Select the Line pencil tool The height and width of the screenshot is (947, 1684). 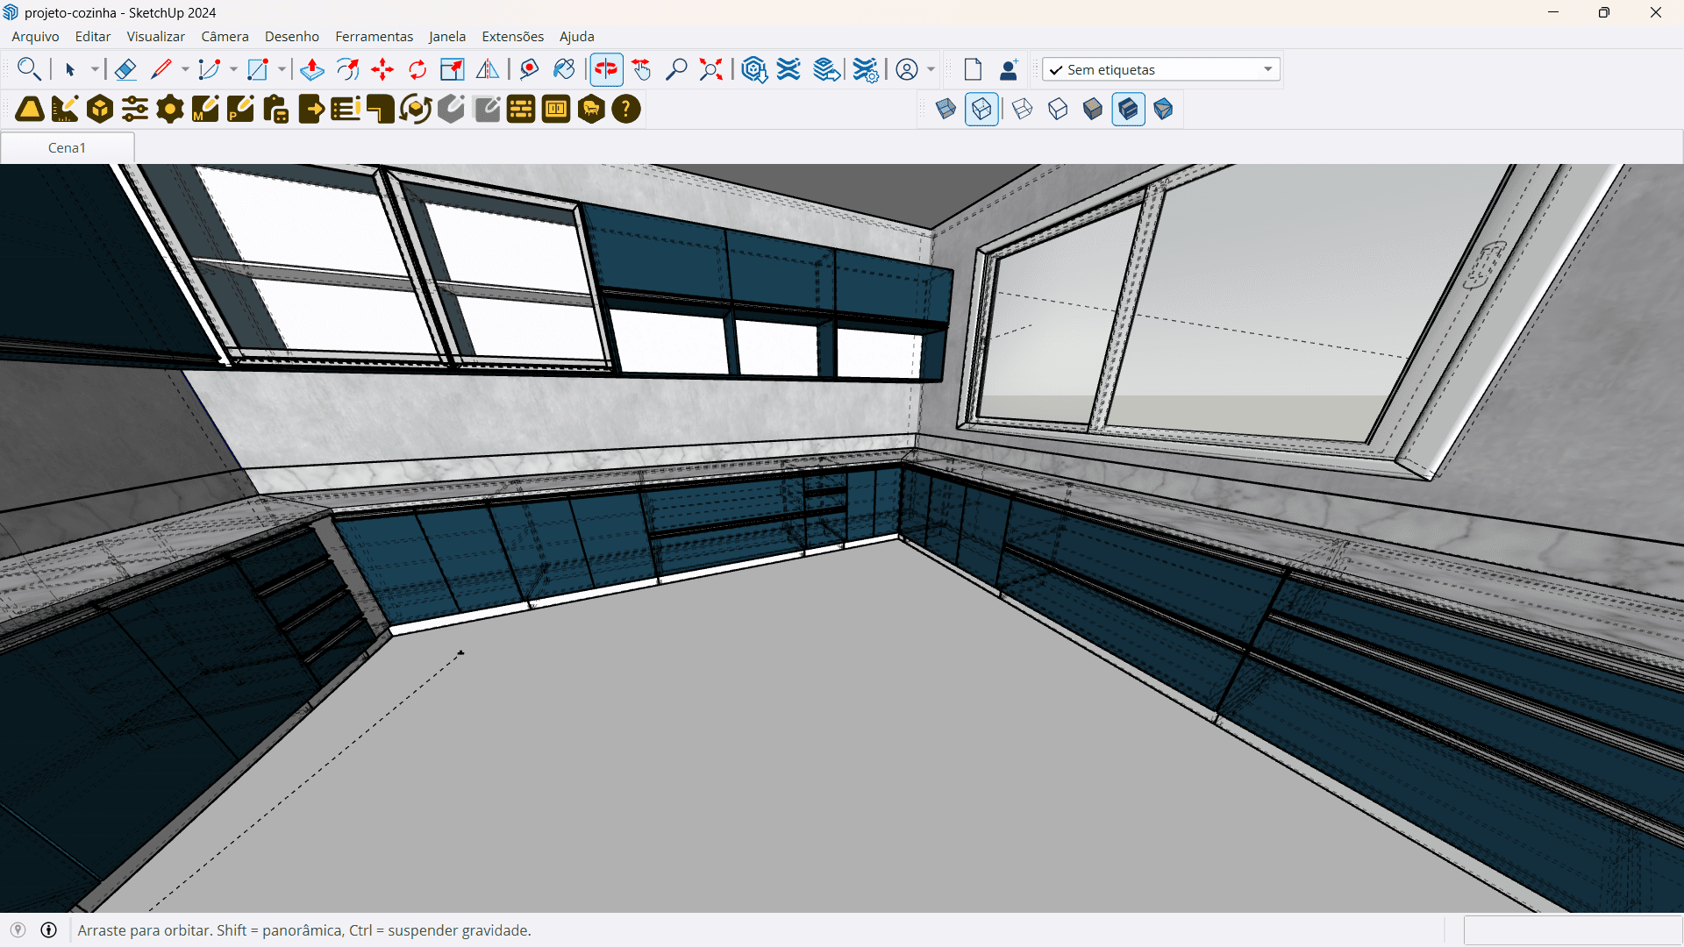point(161,69)
